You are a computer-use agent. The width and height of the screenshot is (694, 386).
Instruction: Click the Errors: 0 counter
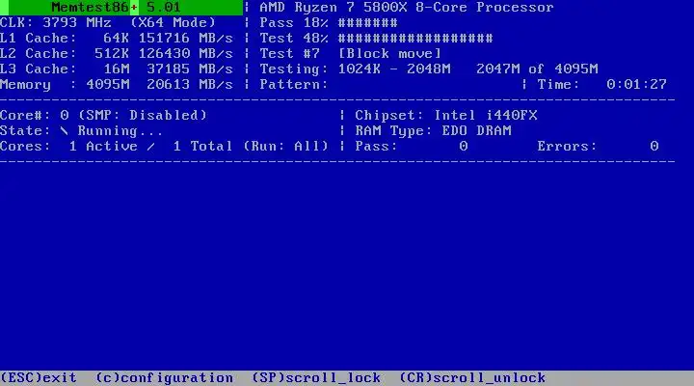(598, 147)
